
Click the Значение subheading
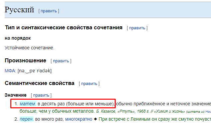click(x=16, y=95)
